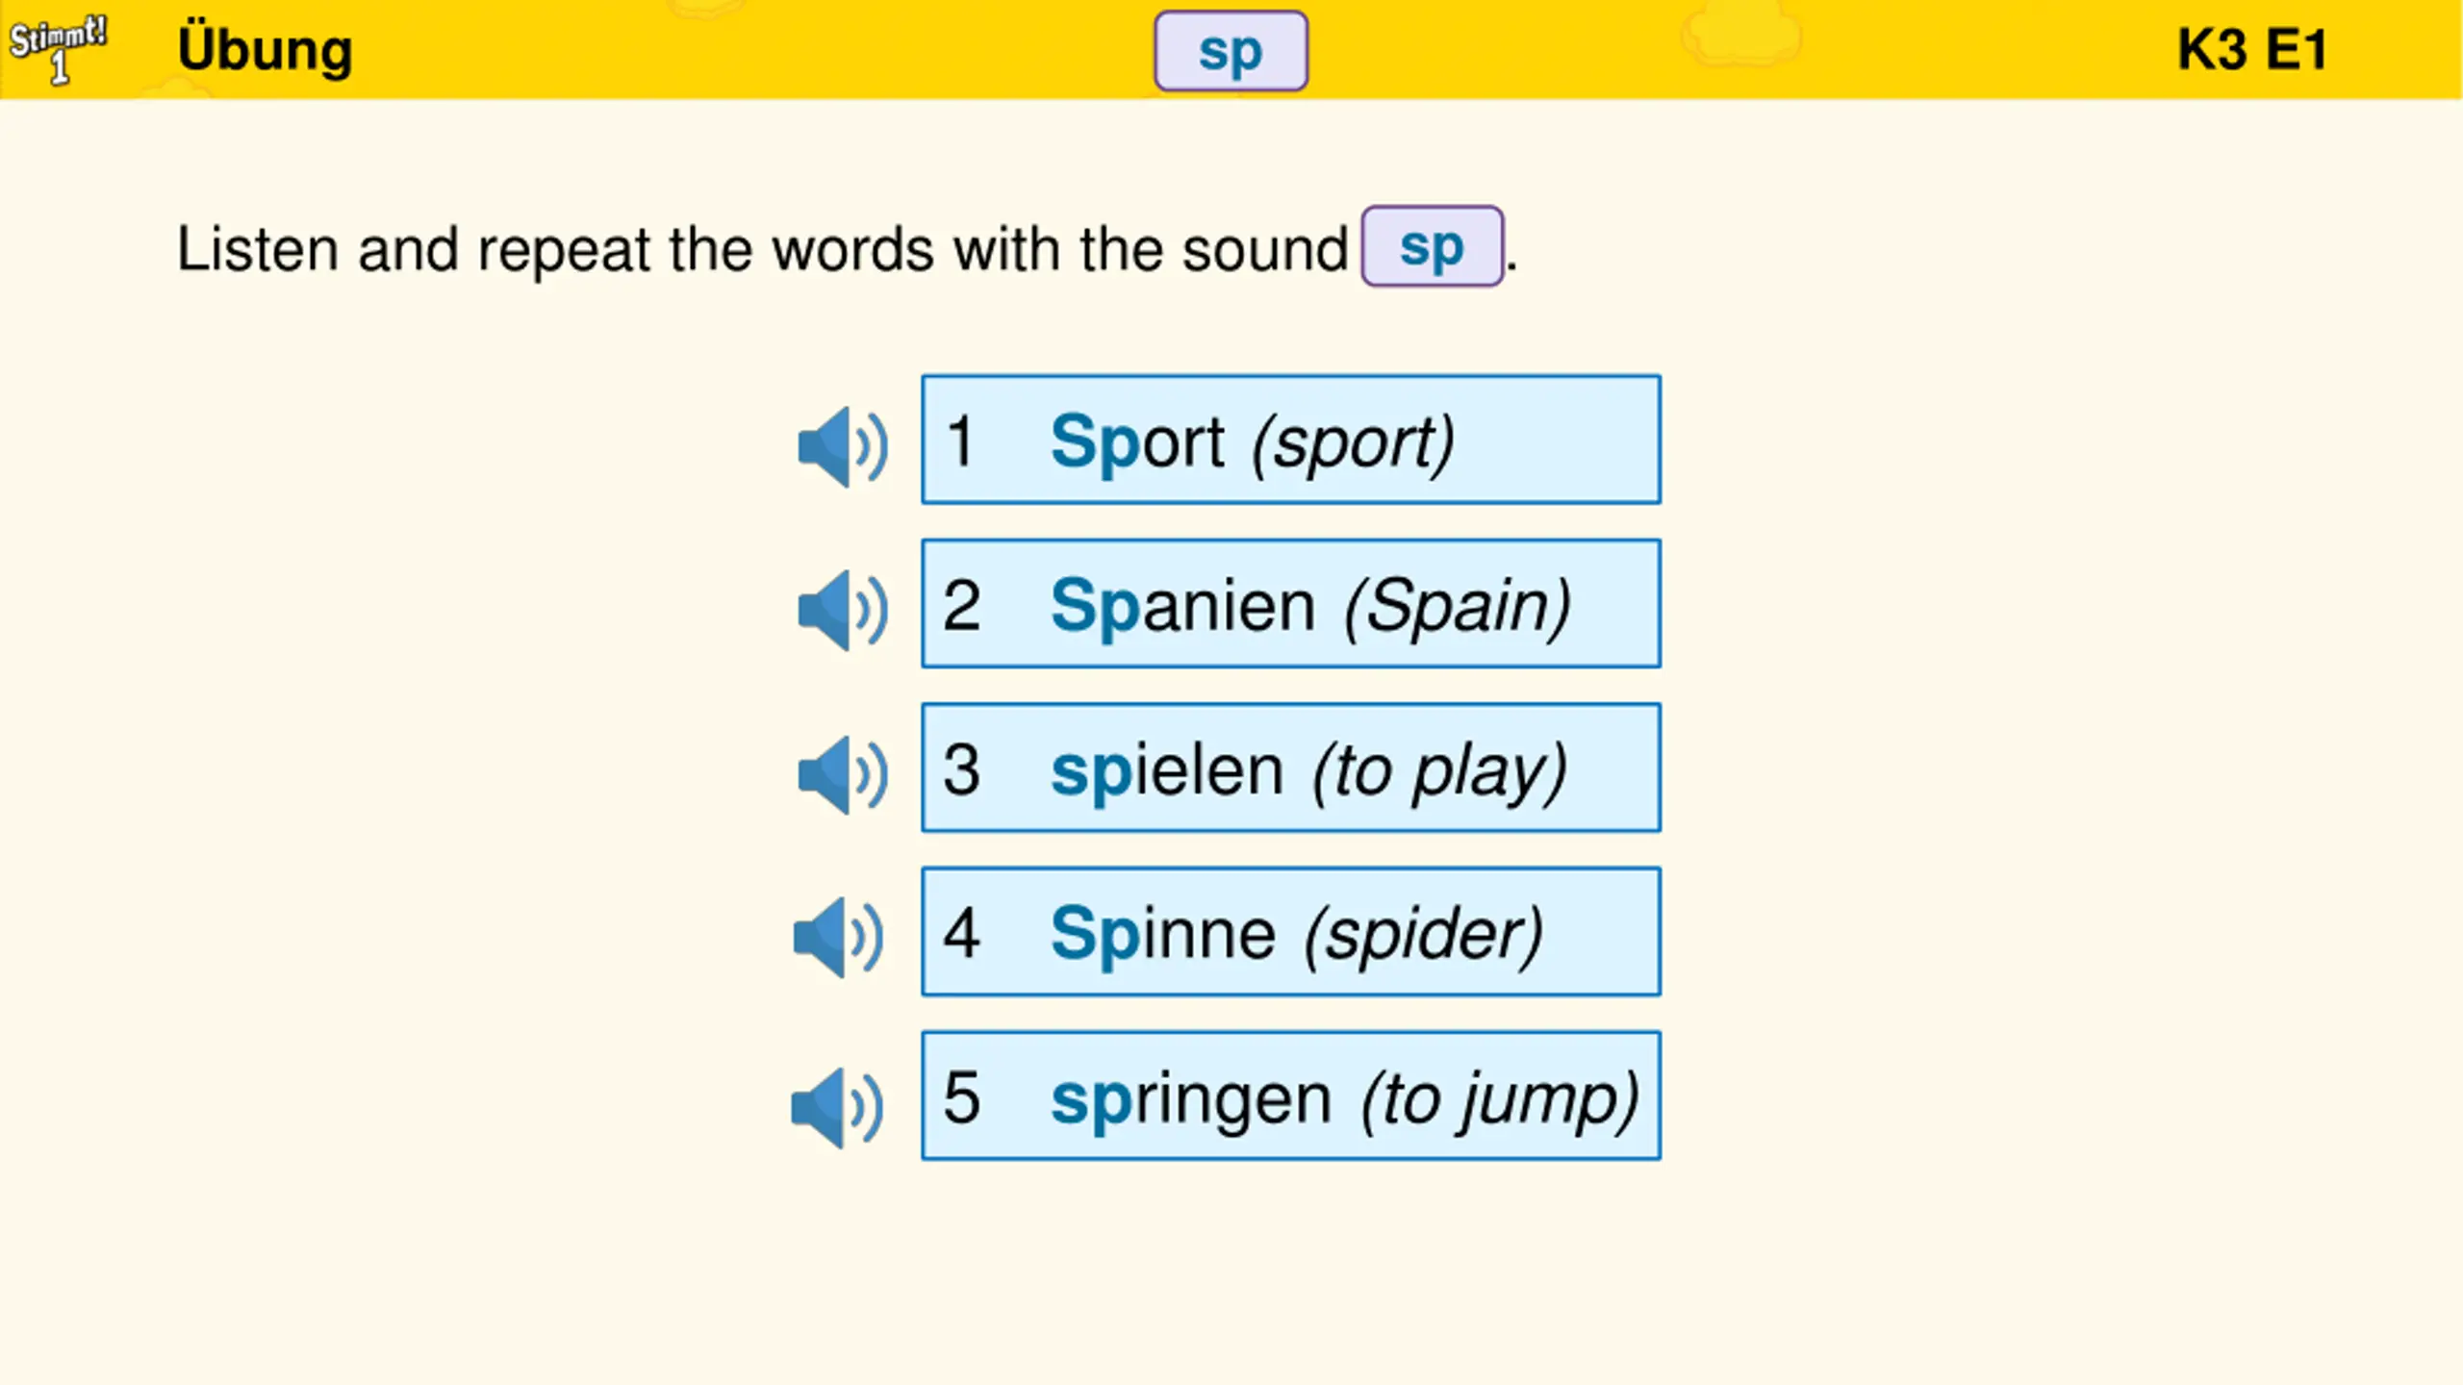Click the number 3 in third box

961,769
